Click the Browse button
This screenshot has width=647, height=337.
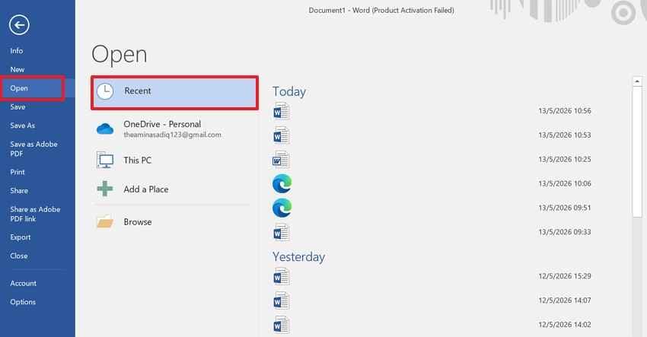(x=172, y=221)
